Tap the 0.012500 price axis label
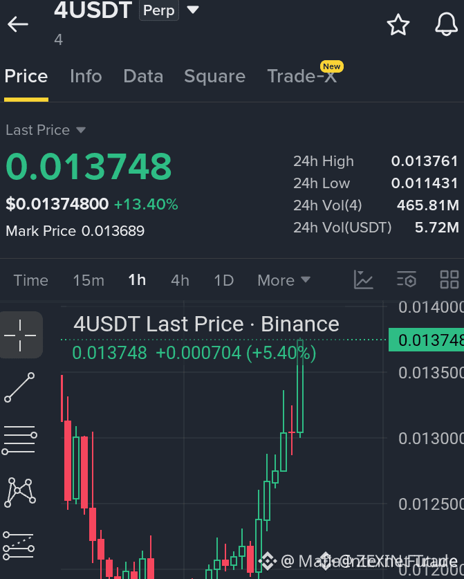The height and width of the screenshot is (579, 464). [431, 504]
